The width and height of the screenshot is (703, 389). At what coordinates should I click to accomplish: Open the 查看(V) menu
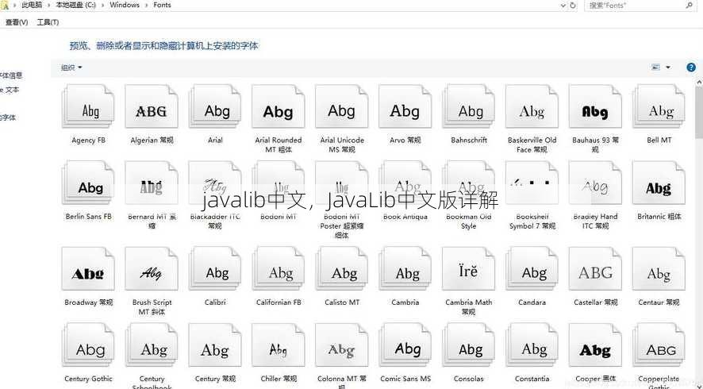(17, 22)
